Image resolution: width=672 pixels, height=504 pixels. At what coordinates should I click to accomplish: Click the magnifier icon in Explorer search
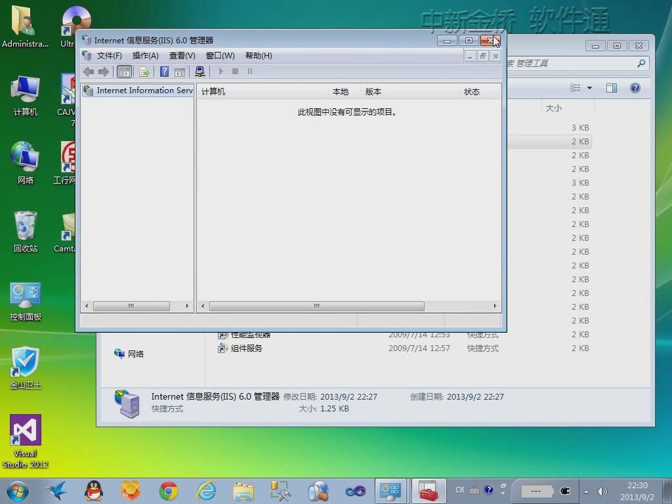[641, 64]
